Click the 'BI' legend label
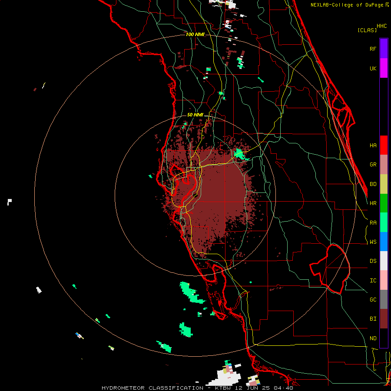Viewport: 391px width, 391px height. pos(373,319)
